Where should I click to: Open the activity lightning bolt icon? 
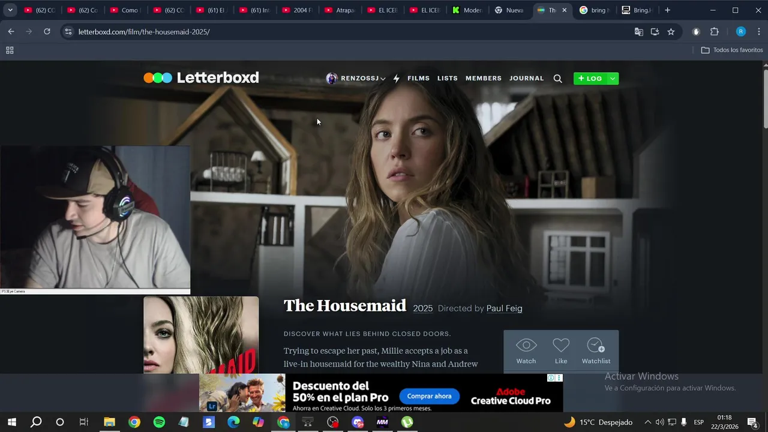click(x=396, y=79)
